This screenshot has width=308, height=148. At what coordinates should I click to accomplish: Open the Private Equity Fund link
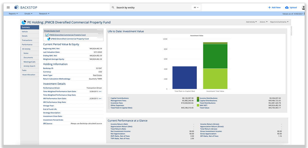(52, 31)
